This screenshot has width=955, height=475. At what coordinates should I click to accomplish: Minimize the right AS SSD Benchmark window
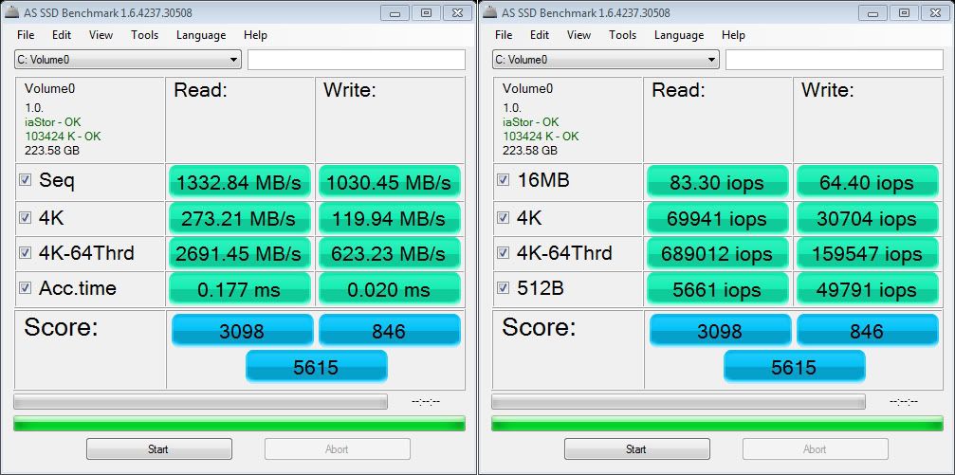click(x=874, y=12)
